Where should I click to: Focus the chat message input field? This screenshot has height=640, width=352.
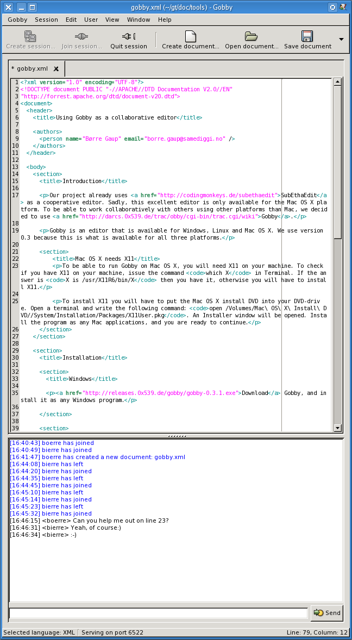coord(158,613)
